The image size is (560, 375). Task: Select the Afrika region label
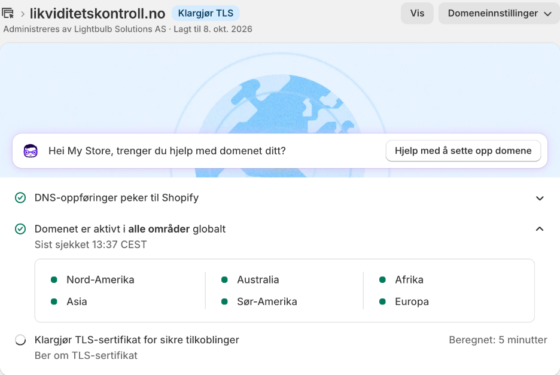pyautogui.click(x=409, y=280)
